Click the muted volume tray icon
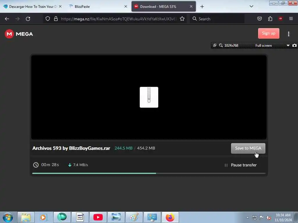 269,218
